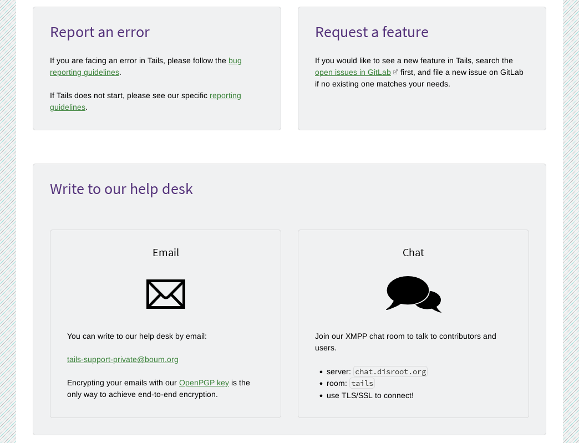579x443 pixels.
Task: Click the Tails does not start paragraph
Action: pyautogui.click(x=145, y=101)
